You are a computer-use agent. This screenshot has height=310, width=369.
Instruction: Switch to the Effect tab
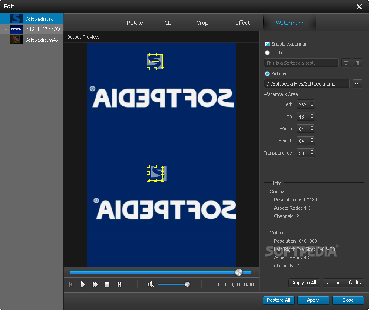242,23
